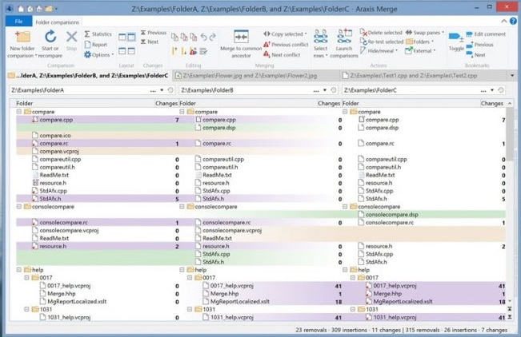Click New folder comparison icon
The height and width of the screenshot is (337, 521).
pyautogui.click(x=22, y=37)
